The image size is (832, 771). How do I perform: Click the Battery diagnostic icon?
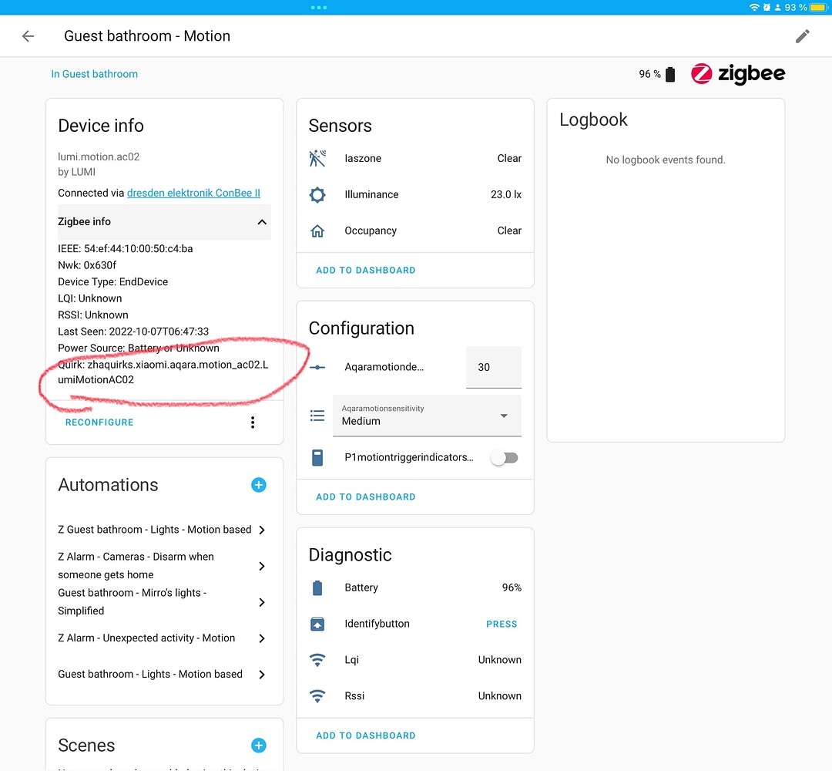(317, 588)
